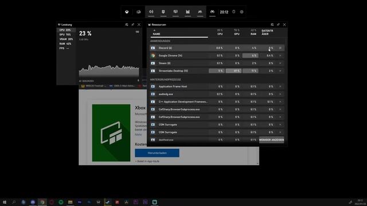Click Google Chrome RAM value 6 %

[251, 56]
